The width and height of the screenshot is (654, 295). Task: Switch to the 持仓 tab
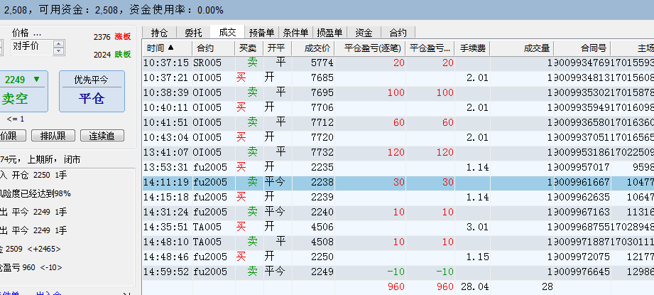coord(160,32)
